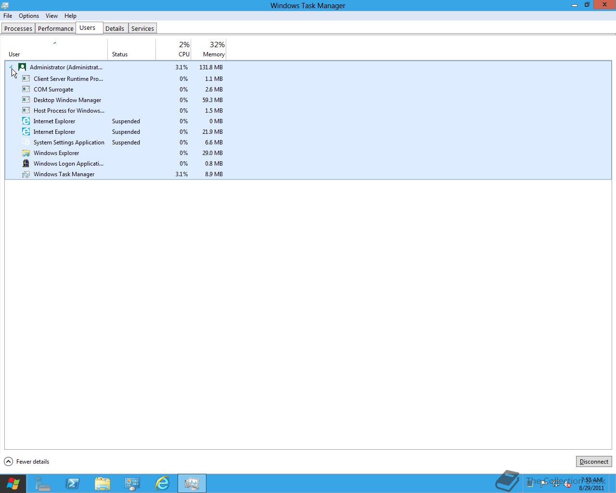Image resolution: width=616 pixels, height=493 pixels.
Task: Select the Windows Logon Applicati... row
Action: click(x=308, y=163)
